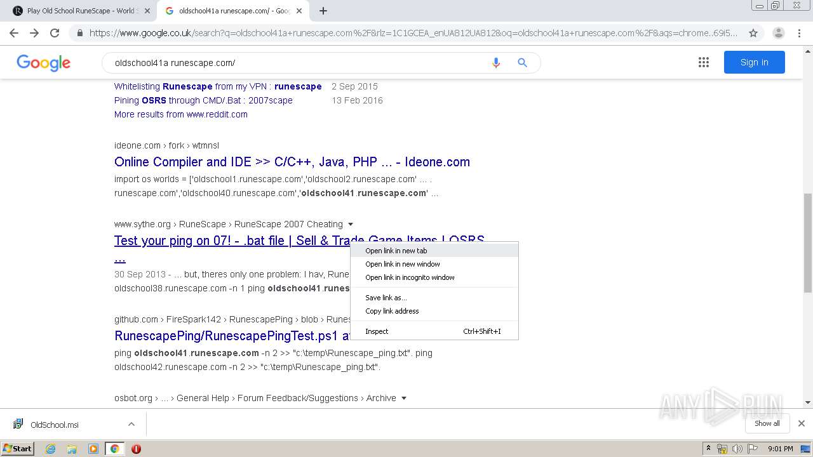Image resolution: width=813 pixels, height=457 pixels.
Task: Click the scrollbar down arrow
Action: click(x=807, y=402)
